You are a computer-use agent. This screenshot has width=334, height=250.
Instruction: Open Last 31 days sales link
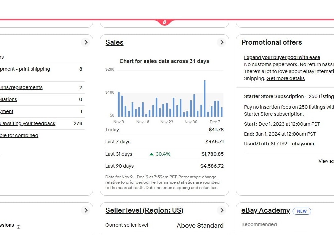[119, 154]
